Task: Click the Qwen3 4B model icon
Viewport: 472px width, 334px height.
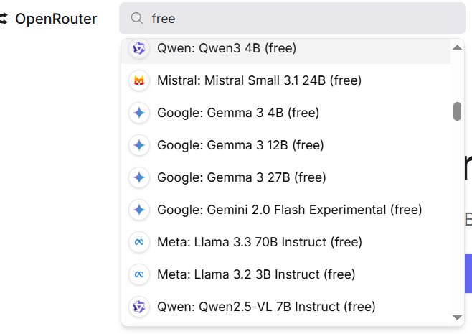Action: 139,48
